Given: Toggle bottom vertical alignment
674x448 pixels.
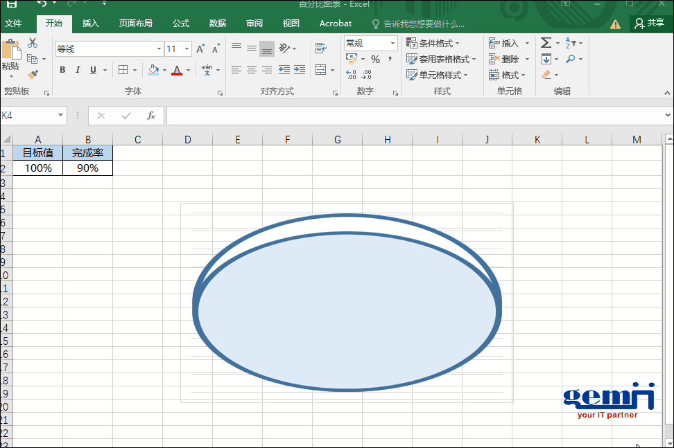Looking at the screenshot, I should (267, 48).
